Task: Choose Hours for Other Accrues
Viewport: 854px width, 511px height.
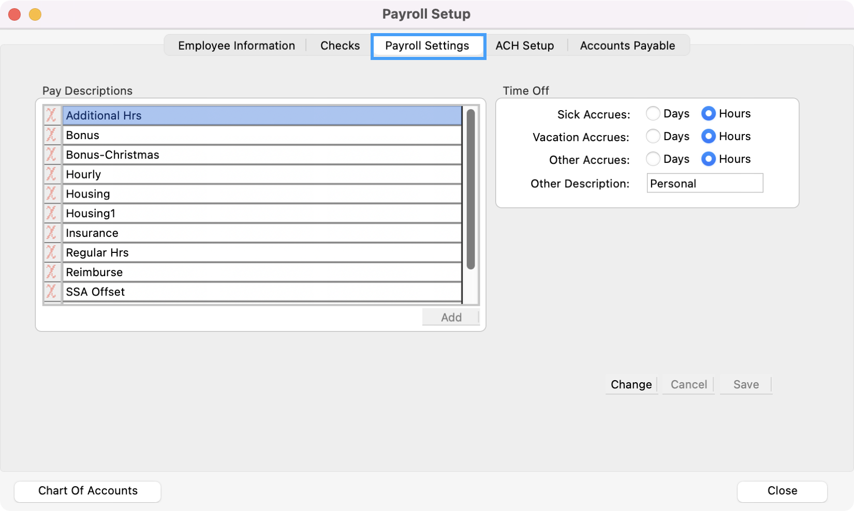Action: tap(708, 159)
